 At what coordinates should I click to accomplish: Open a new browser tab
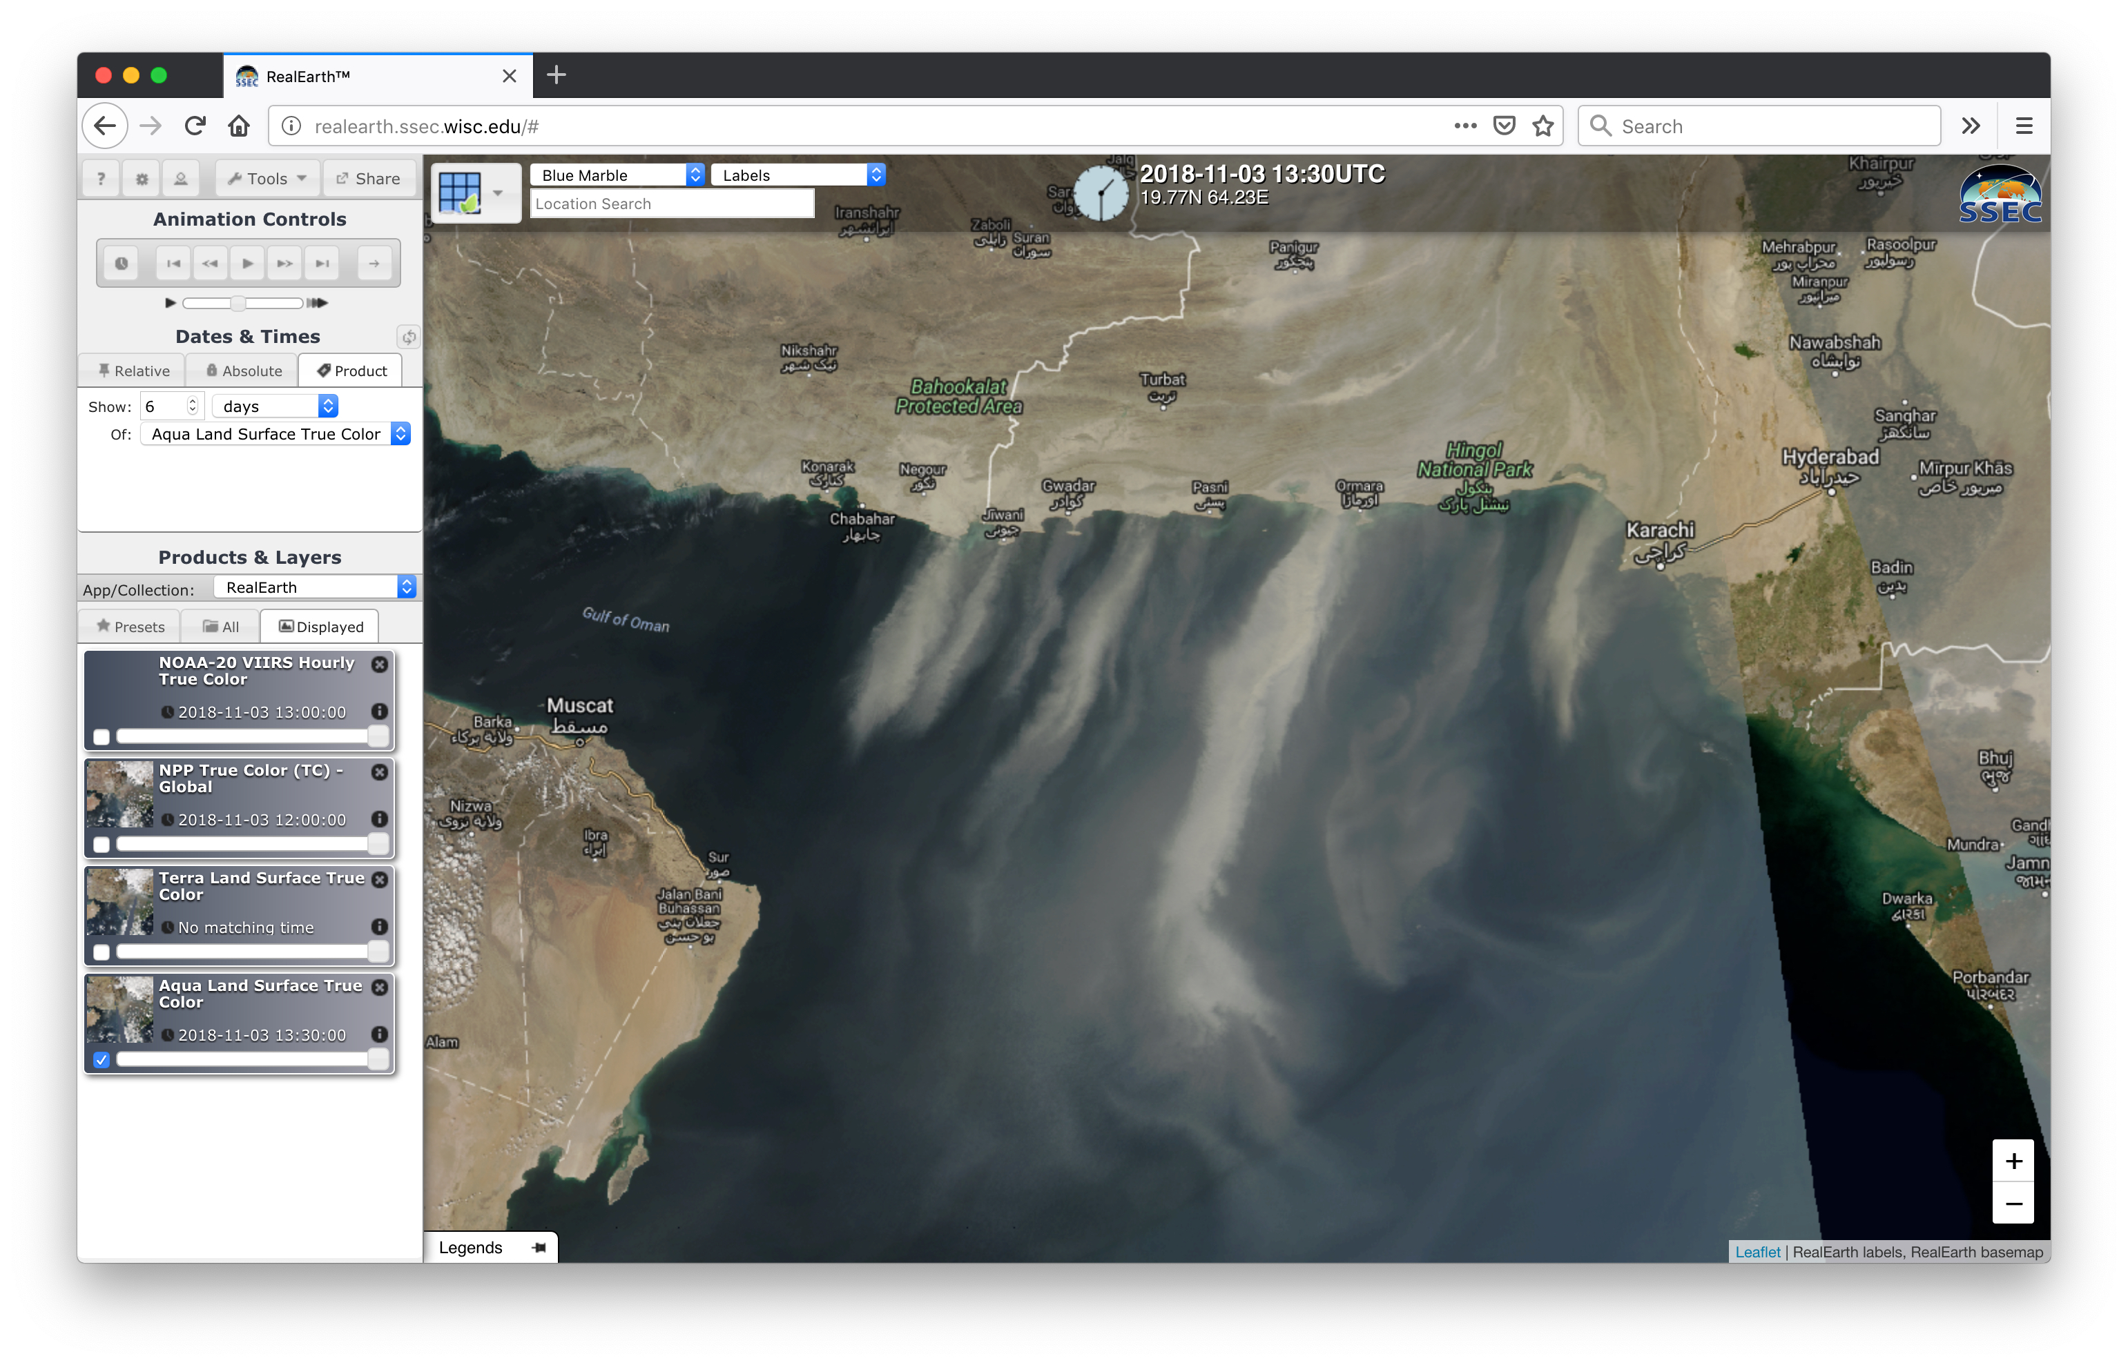(556, 75)
